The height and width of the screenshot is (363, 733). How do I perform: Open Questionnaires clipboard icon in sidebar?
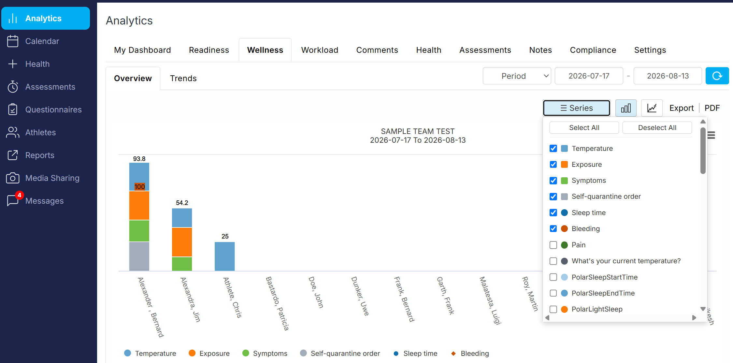(x=13, y=109)
